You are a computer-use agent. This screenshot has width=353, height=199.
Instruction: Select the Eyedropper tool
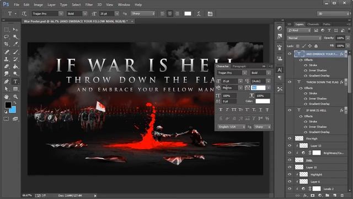click(15, 44)
